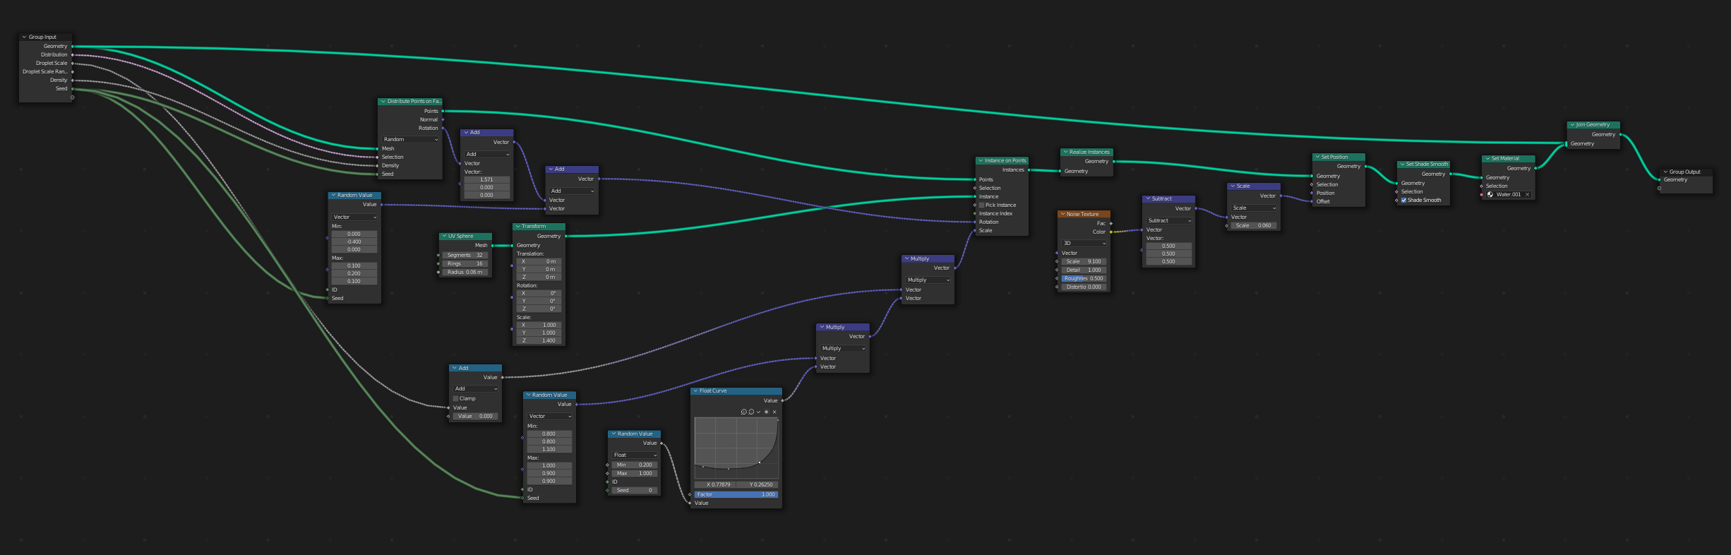Click the Set Position Selection input socket
The height and width of the screenshot is (555, 1731).
[x=1312, y=184]
